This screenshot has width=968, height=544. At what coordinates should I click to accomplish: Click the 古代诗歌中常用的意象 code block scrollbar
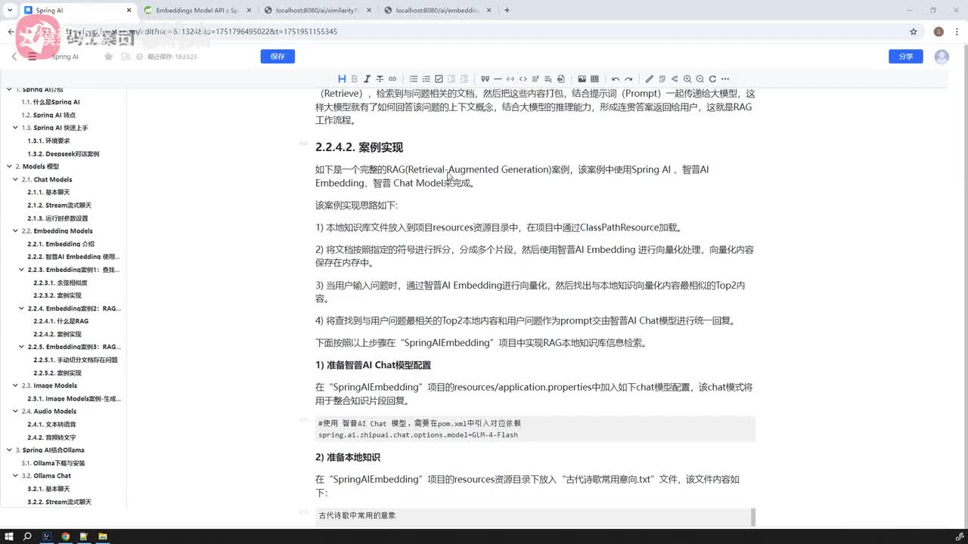coord(752,518)
